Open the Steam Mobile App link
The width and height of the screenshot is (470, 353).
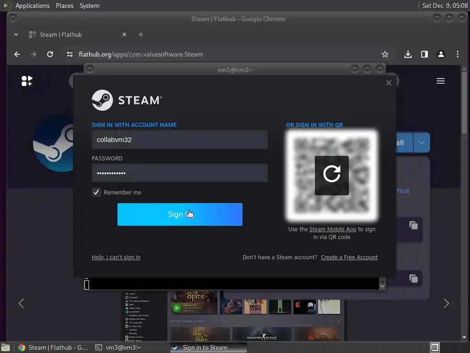pyautogui.click(x=333, y=229)
